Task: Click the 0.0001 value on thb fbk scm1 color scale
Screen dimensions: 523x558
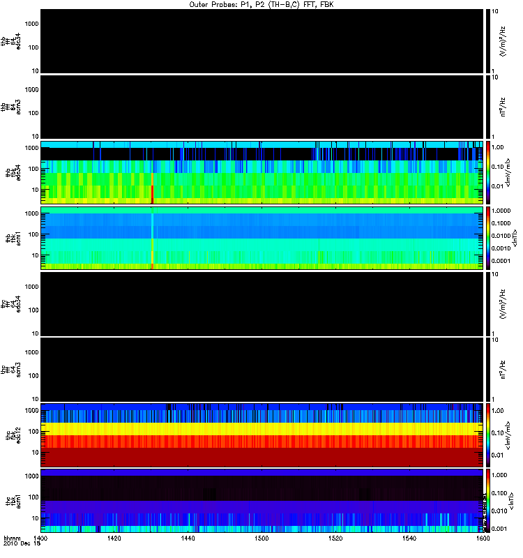Action: (x=501, y=261)
